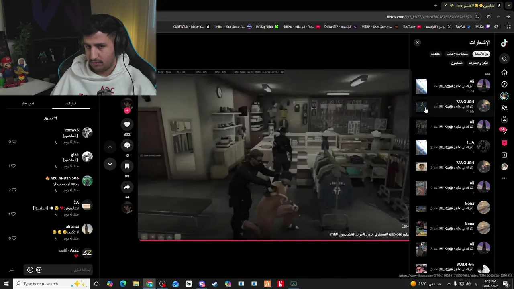The image size is (514, 289).
Task: Open the Upload plus icon in sidebar
Action: [x=504, y=155]
